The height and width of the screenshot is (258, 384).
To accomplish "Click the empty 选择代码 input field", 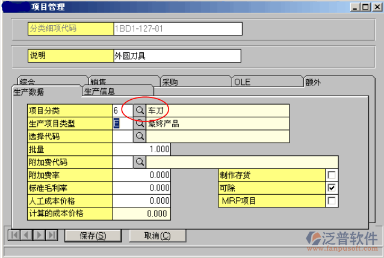I will [x=123, y=137].
